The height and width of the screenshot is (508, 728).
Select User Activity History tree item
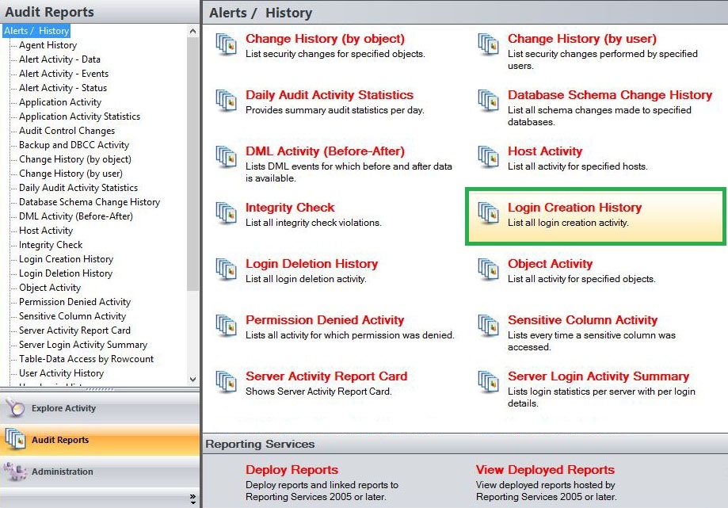61,373
